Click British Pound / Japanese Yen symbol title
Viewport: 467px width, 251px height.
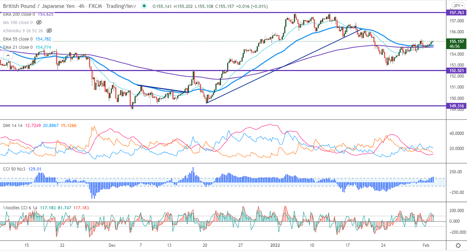(39, 6)
